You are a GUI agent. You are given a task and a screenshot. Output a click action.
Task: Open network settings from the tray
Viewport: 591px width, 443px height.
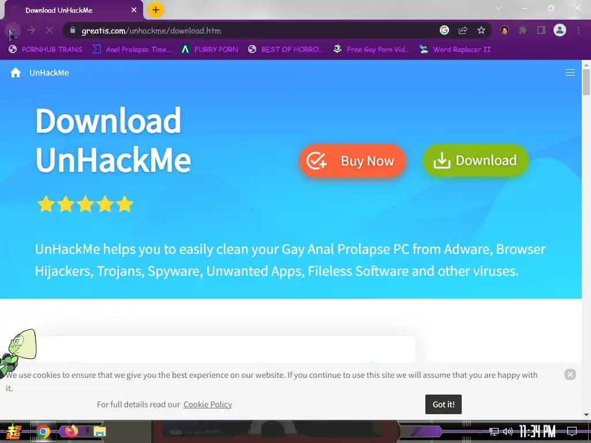(x=494, y=431)
